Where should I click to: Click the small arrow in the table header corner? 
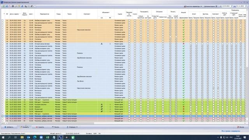tap(4, 14)
